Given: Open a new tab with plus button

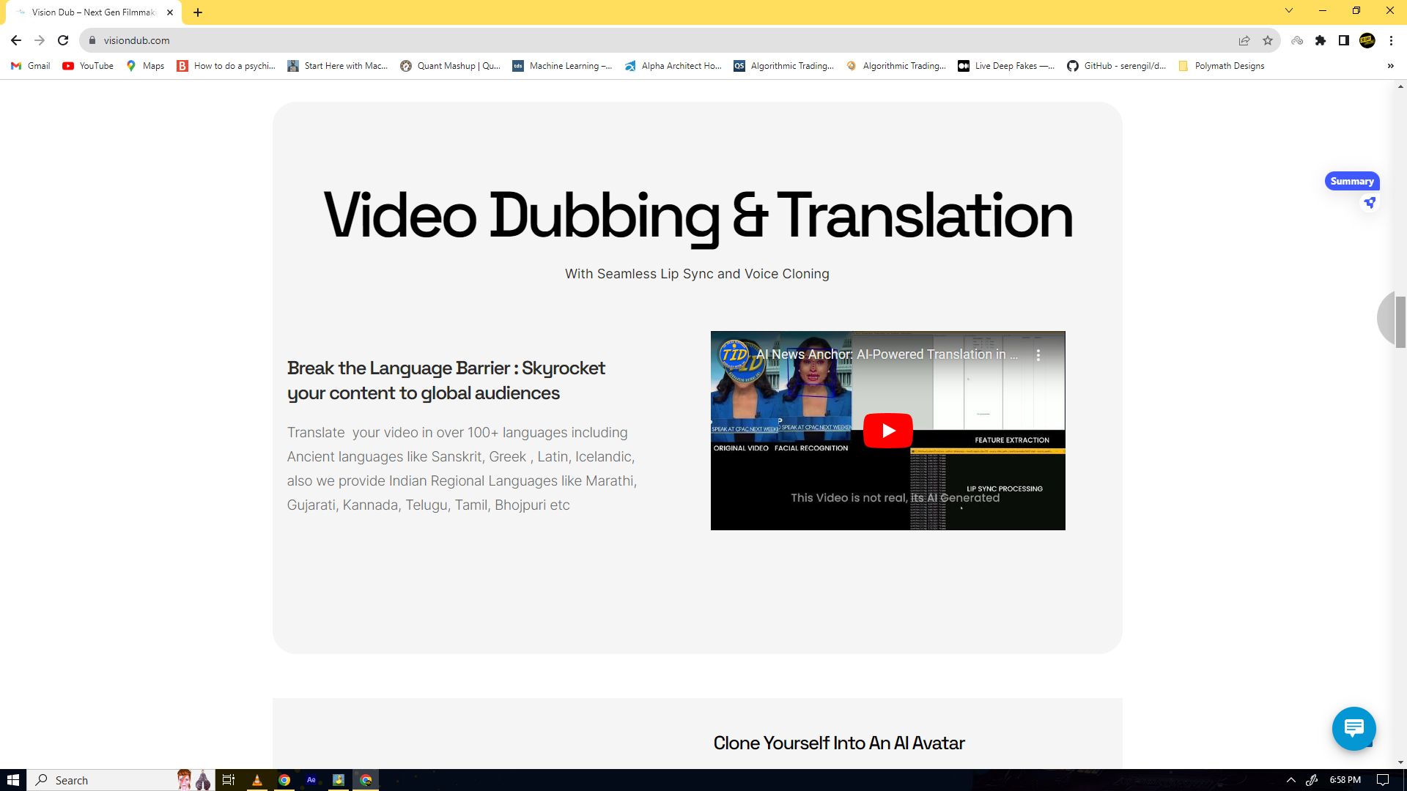Looking at the screenshot, I should pos(198,12).
